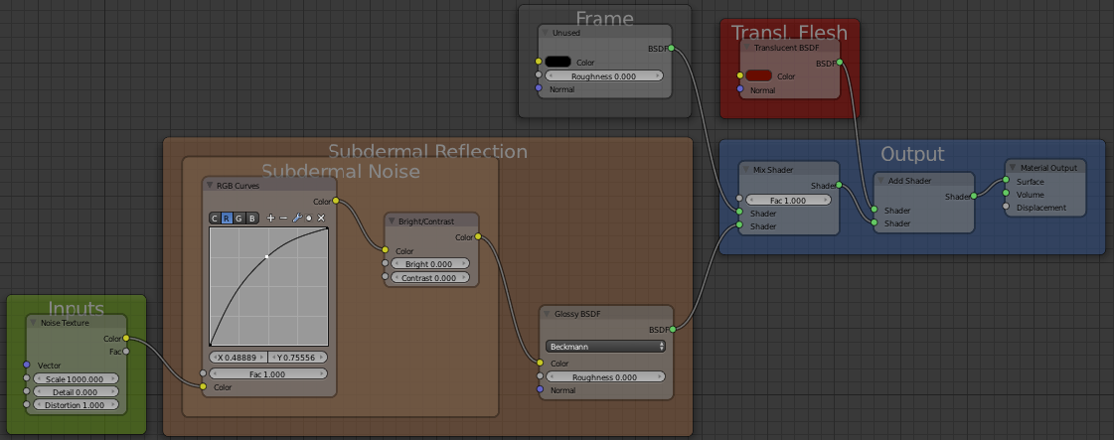Click the zoom in icon in RGB Curves
The height and width of the screenshot is (440, 1114).
(270, 218)
